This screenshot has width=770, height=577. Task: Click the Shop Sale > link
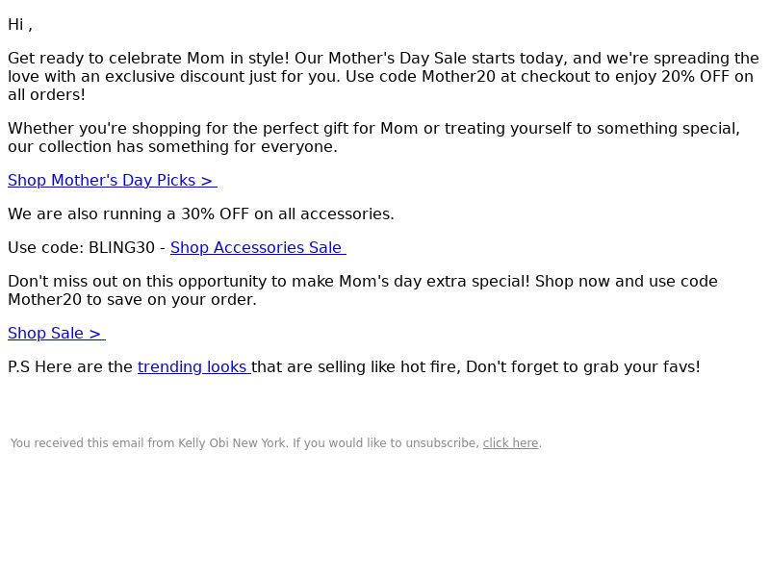click(x=57, y=334)
